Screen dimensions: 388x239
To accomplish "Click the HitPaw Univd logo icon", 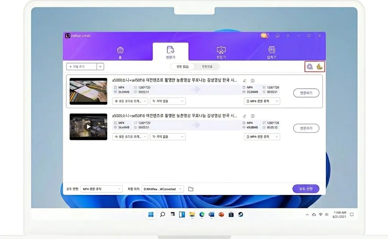I will pos(67,36).
